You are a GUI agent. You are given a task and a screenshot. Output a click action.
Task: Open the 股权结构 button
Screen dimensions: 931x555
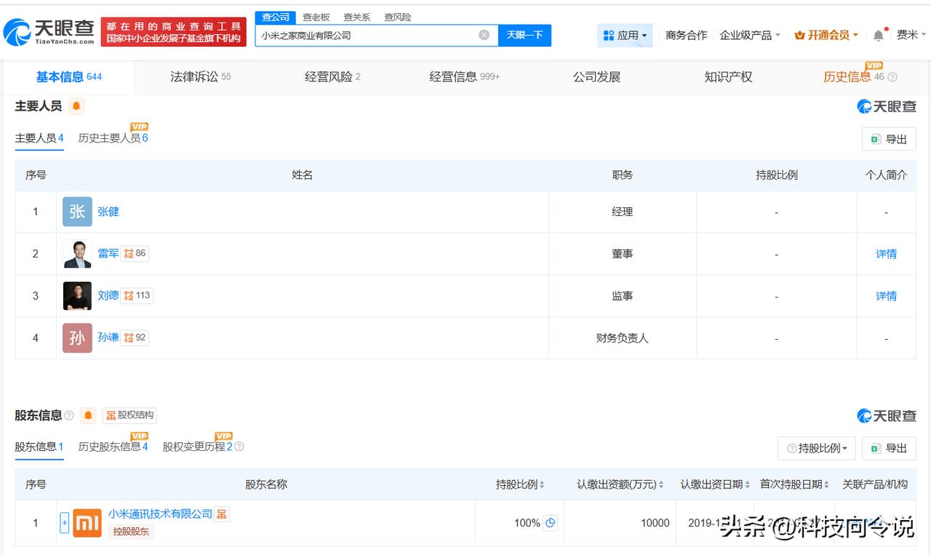click(x=129, y=415)
